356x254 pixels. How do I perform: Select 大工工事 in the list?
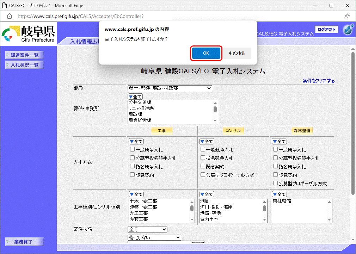click(139, 213)
